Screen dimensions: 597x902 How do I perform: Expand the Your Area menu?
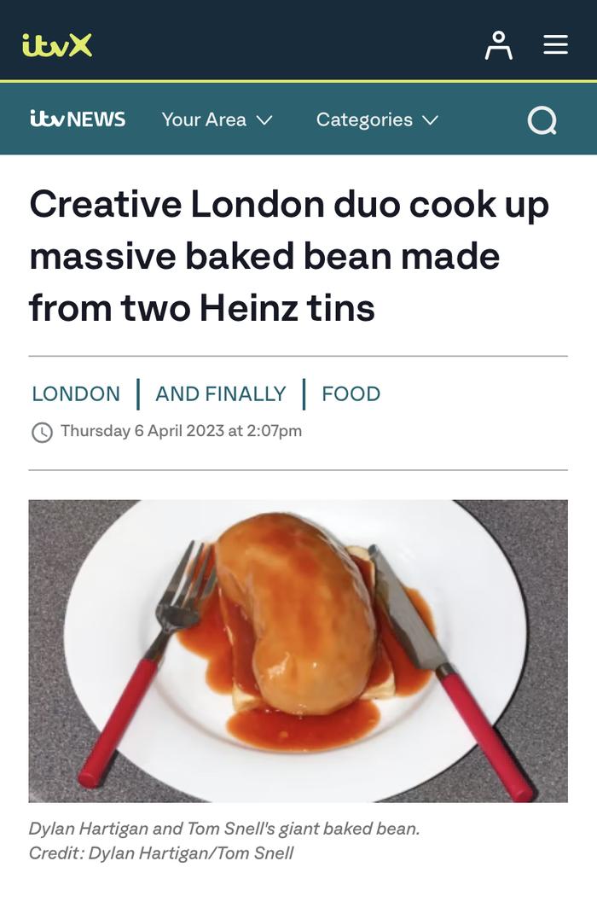tap(217, 119)
